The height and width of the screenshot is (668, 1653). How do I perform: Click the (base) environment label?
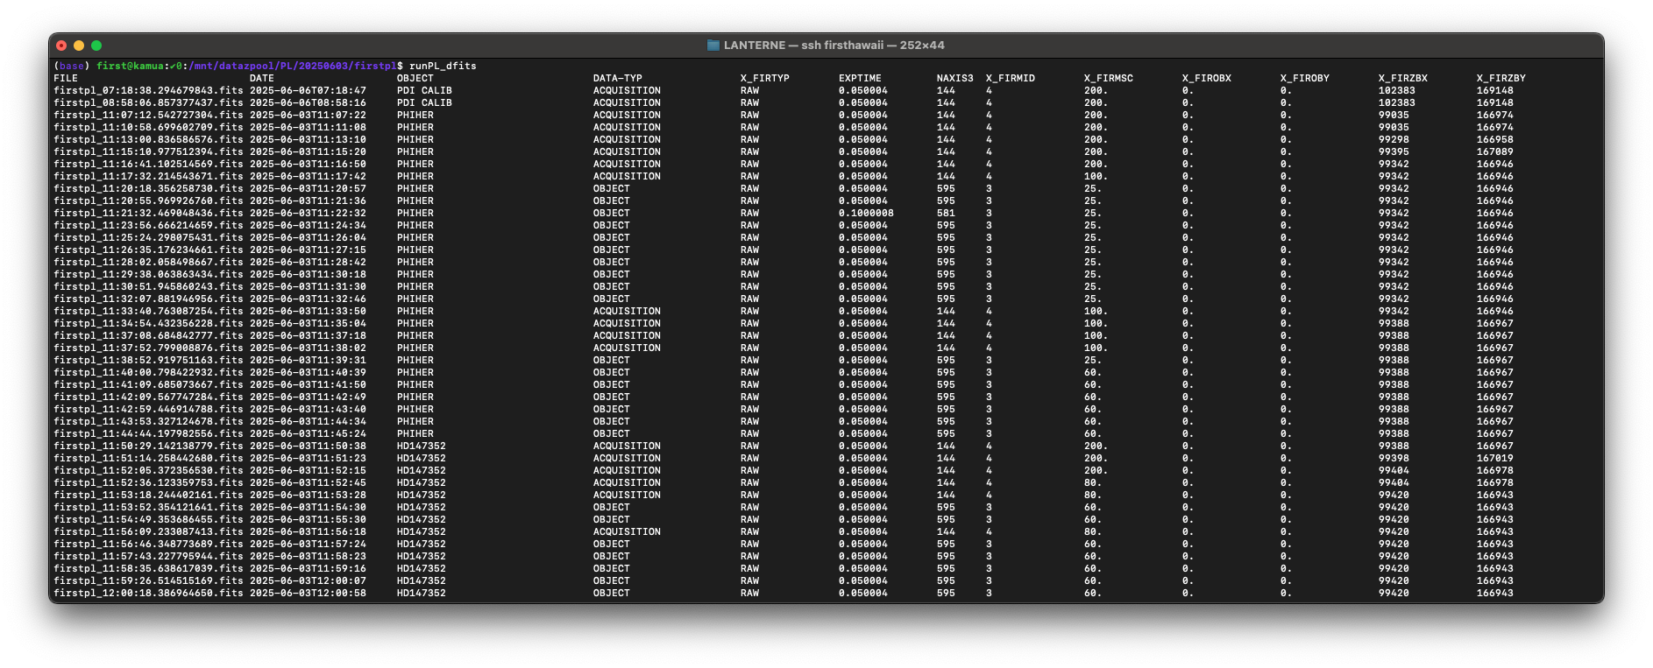72,66
